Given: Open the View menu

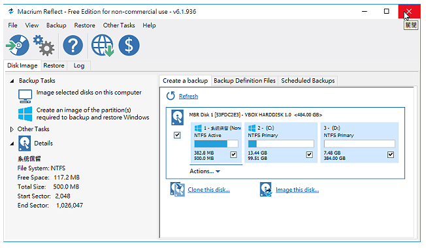Looking at the screenshot, I should click(x=32, y=25).
